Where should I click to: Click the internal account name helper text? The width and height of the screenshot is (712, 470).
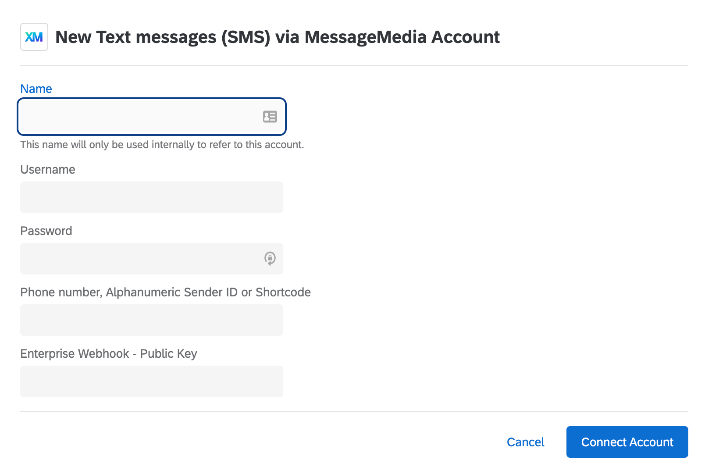tap(162, 145)
